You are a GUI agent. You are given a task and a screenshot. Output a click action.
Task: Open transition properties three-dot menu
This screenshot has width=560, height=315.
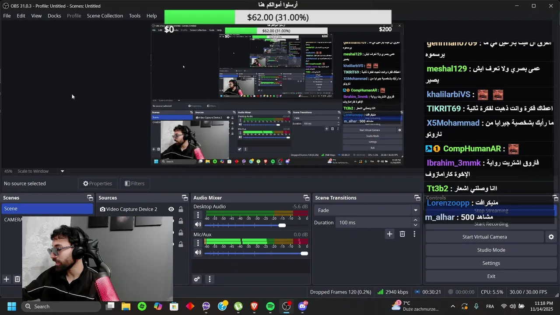pyautogui.click(x=414, y=234)
